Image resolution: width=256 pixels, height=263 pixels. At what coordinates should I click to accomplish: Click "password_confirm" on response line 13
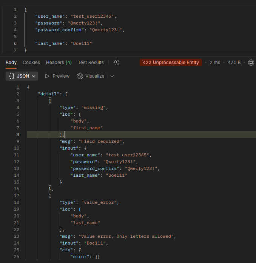pyautogui.click(x=95, y=168)
